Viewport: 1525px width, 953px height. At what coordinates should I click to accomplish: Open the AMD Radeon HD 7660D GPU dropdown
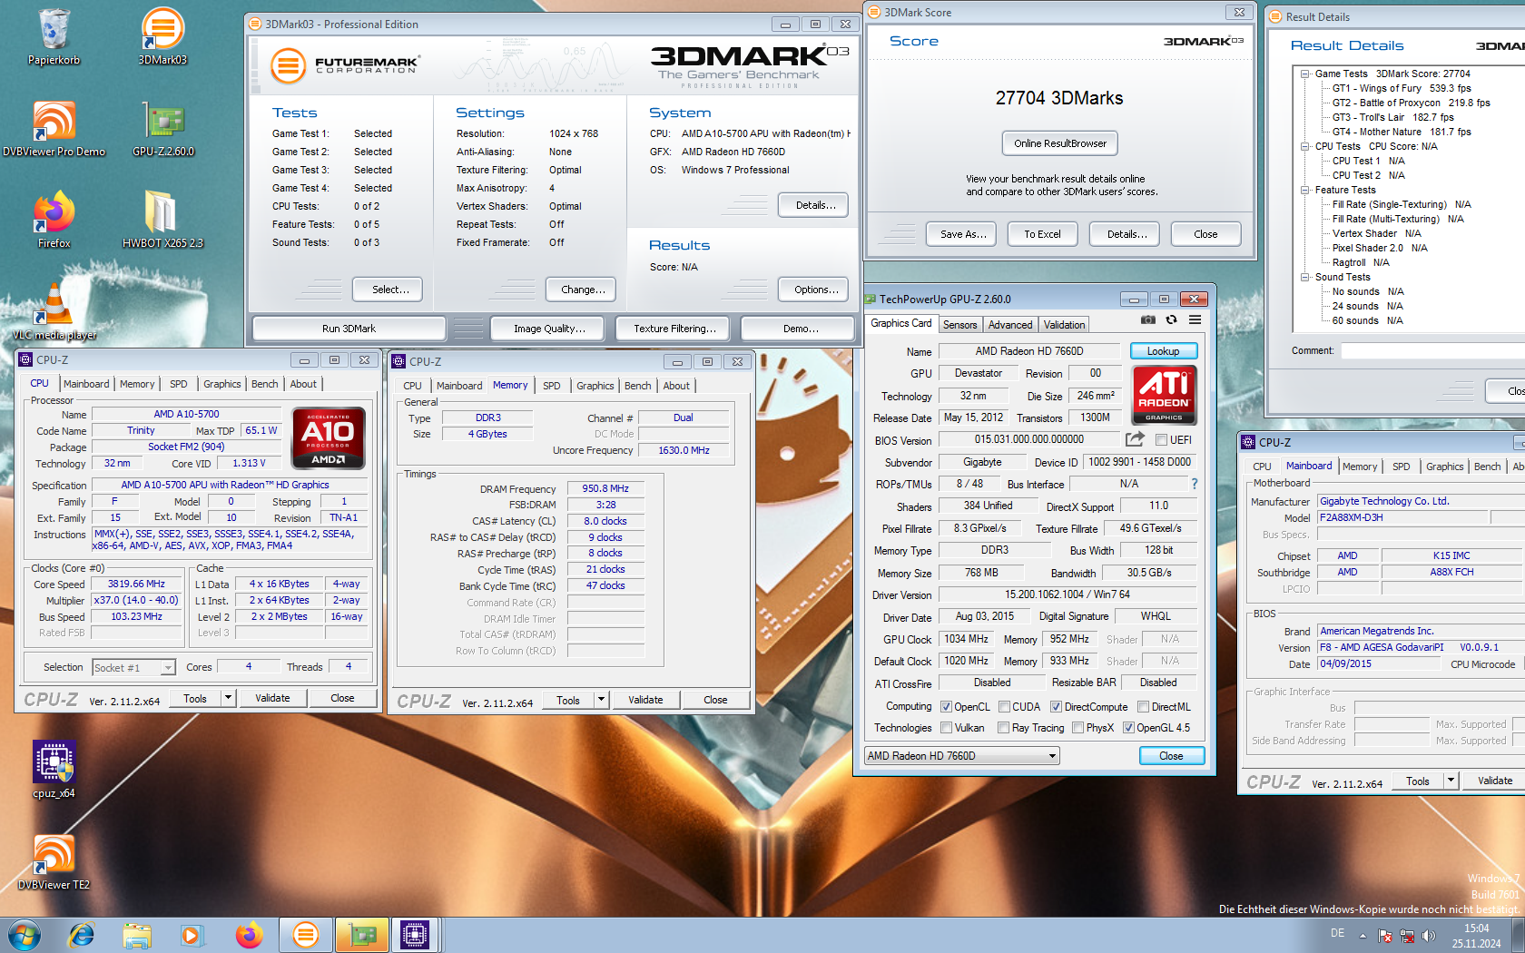point(961,755)
